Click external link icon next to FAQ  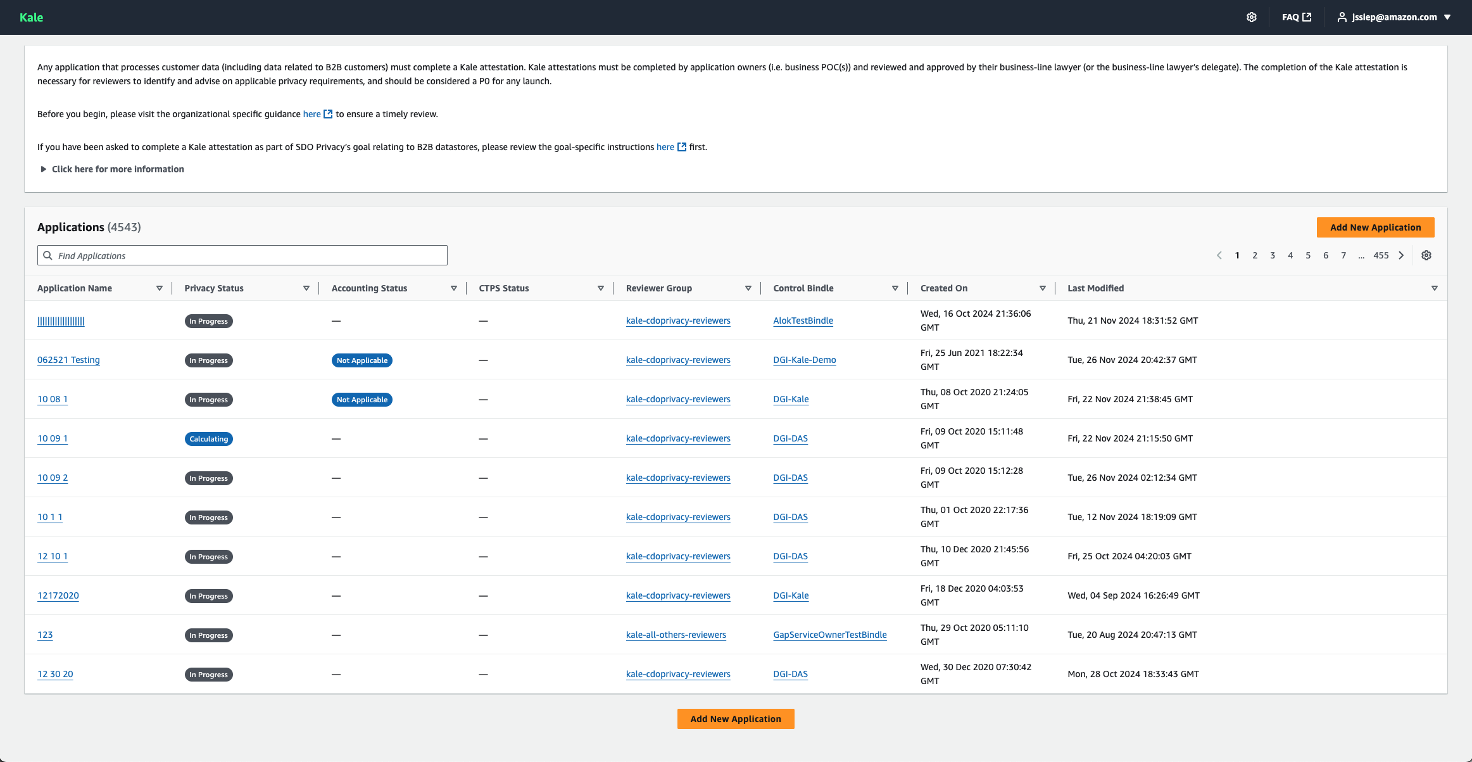[x=1307, y=17]
